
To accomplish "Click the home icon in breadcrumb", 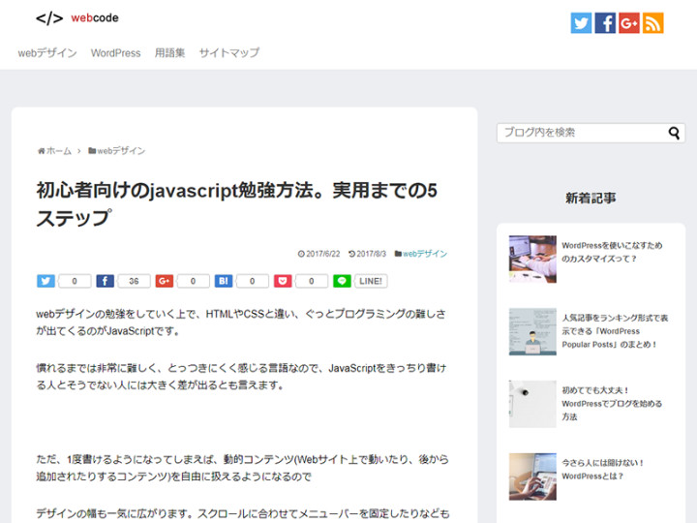I will tap(41, 151).
